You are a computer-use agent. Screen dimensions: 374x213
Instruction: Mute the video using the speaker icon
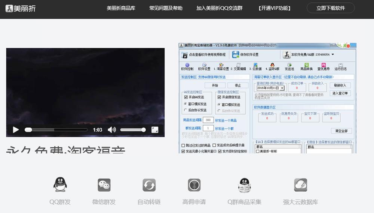tap(111, 130)
